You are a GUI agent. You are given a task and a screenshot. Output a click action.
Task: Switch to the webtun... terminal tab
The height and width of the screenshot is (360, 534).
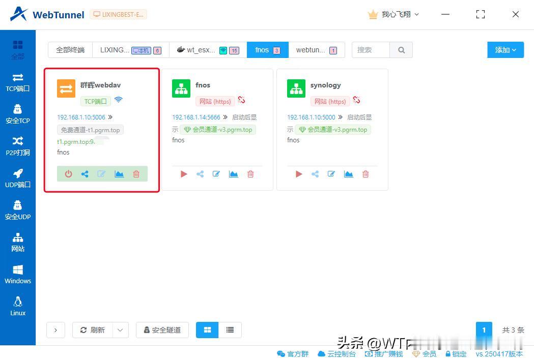click(317, 50)
